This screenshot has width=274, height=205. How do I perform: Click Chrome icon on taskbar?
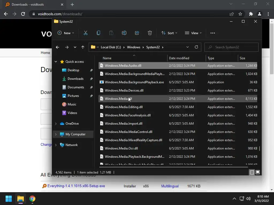pyautogui.click(x=32, y=199)
